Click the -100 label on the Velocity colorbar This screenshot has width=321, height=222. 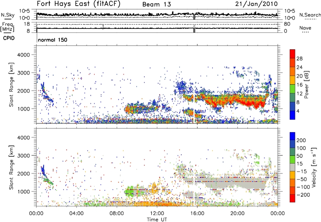coord(303,187)
